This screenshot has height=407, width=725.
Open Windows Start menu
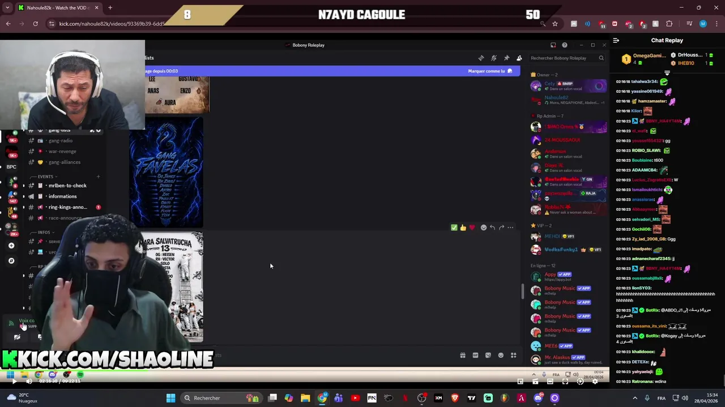click(x=170, y=398)
